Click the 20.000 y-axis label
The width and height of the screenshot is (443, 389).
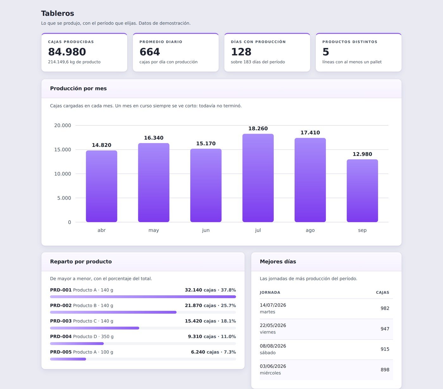pyautogui.click(x=63, y=125)
